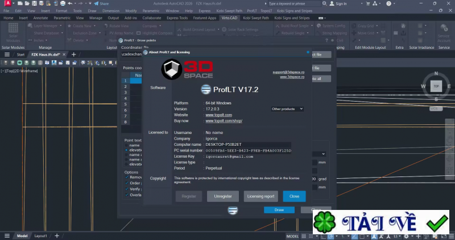Open the Other products dropdown
This screenshot has width=455, height=240.
[x=287, y=108]
